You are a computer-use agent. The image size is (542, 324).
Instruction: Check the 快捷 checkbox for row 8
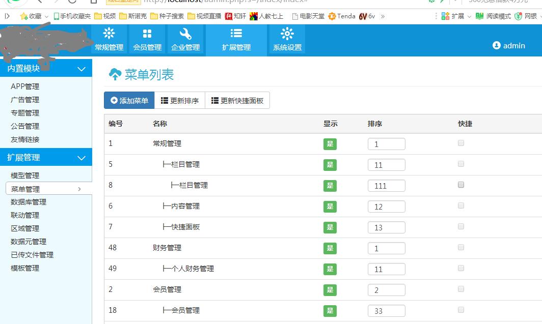[461, 185]
